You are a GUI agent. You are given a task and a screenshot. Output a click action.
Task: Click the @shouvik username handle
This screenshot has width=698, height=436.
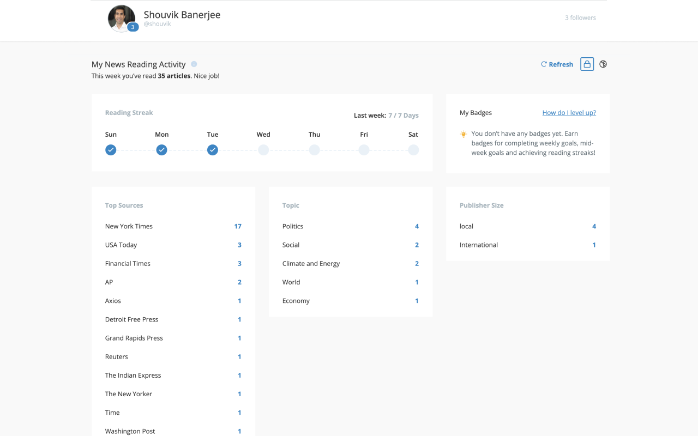158,24
